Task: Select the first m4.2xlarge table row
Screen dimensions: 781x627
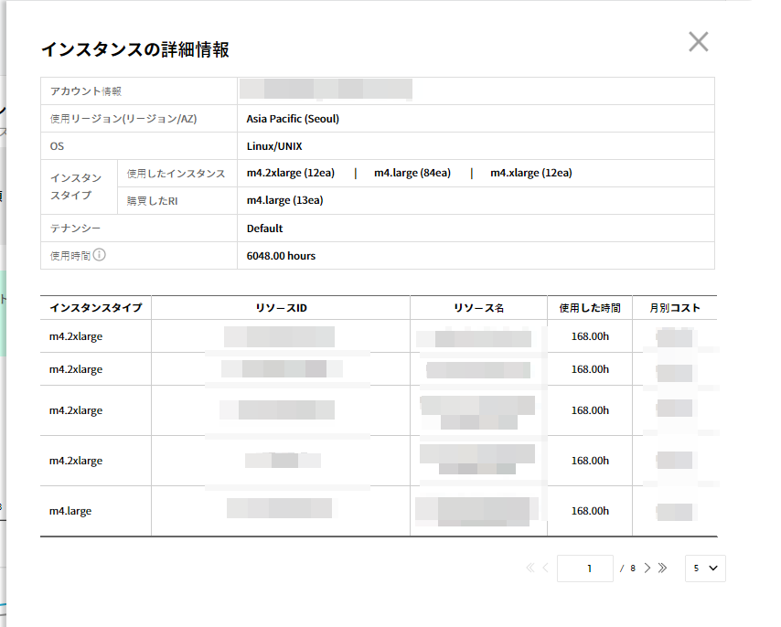Action: tap(76, 336)
